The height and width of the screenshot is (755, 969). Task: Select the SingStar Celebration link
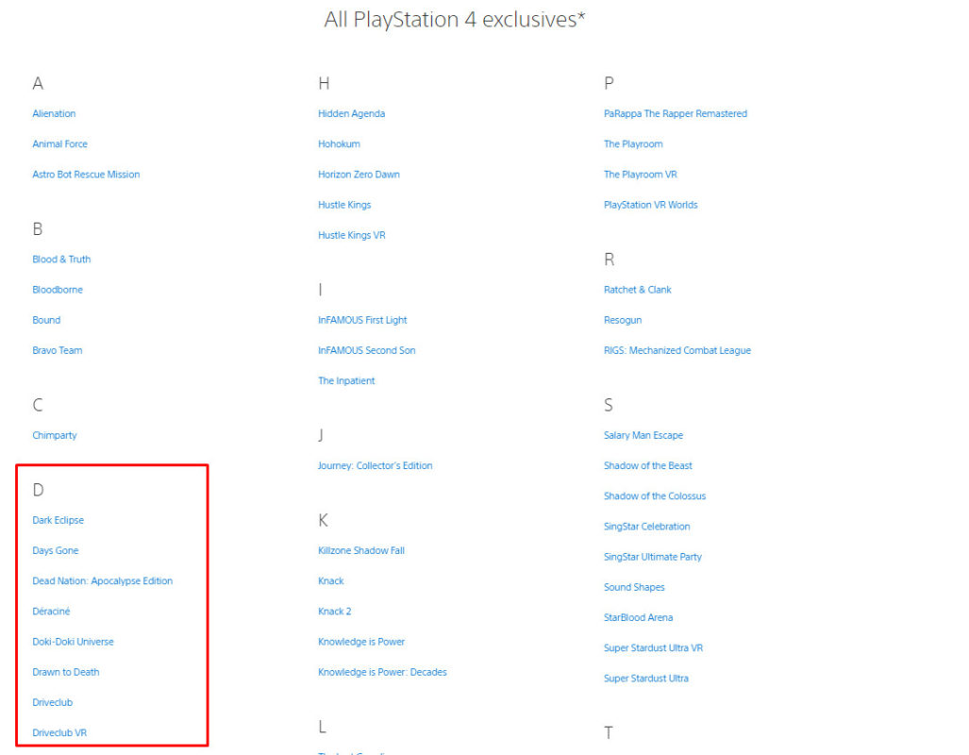click(x=647, y=527)
